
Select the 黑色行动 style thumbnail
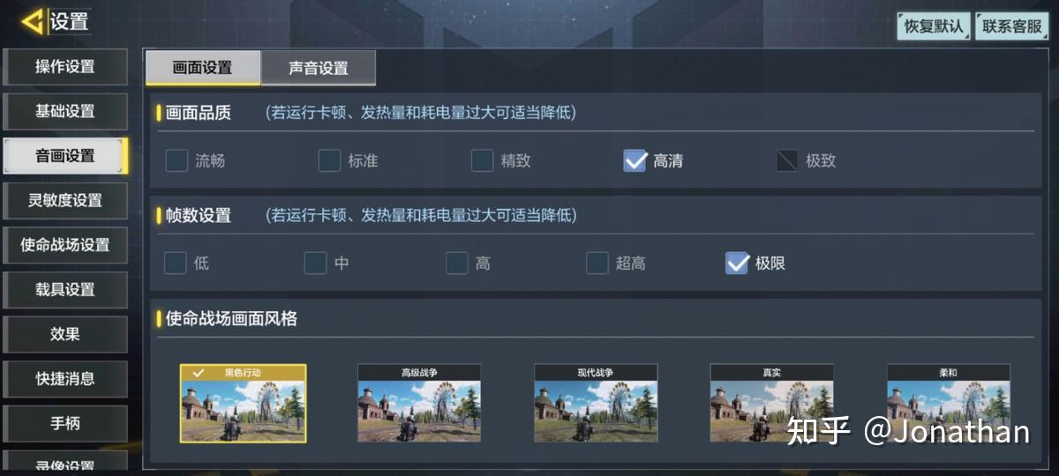pyautogui.click(x=243, y=403)
